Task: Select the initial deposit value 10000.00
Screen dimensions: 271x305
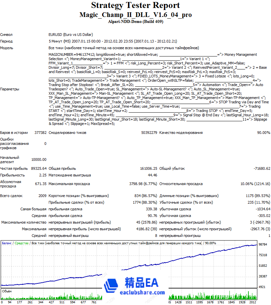Action: [39, 159]
